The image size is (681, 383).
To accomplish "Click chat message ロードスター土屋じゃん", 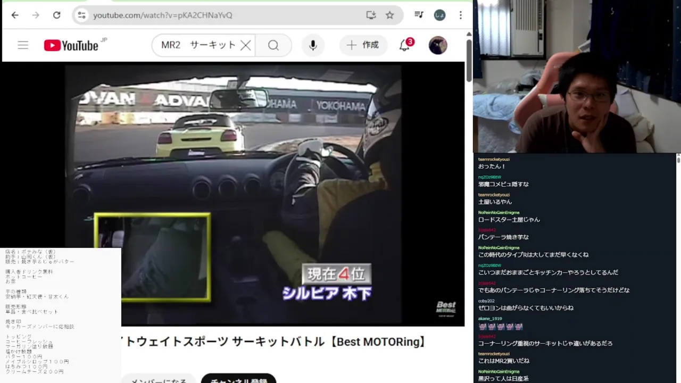I will (x=509, y=219).
